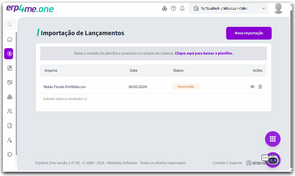This screenshot has height=176, width=295.
Task: Click the Importado status badge
Action: coord(186,87)
